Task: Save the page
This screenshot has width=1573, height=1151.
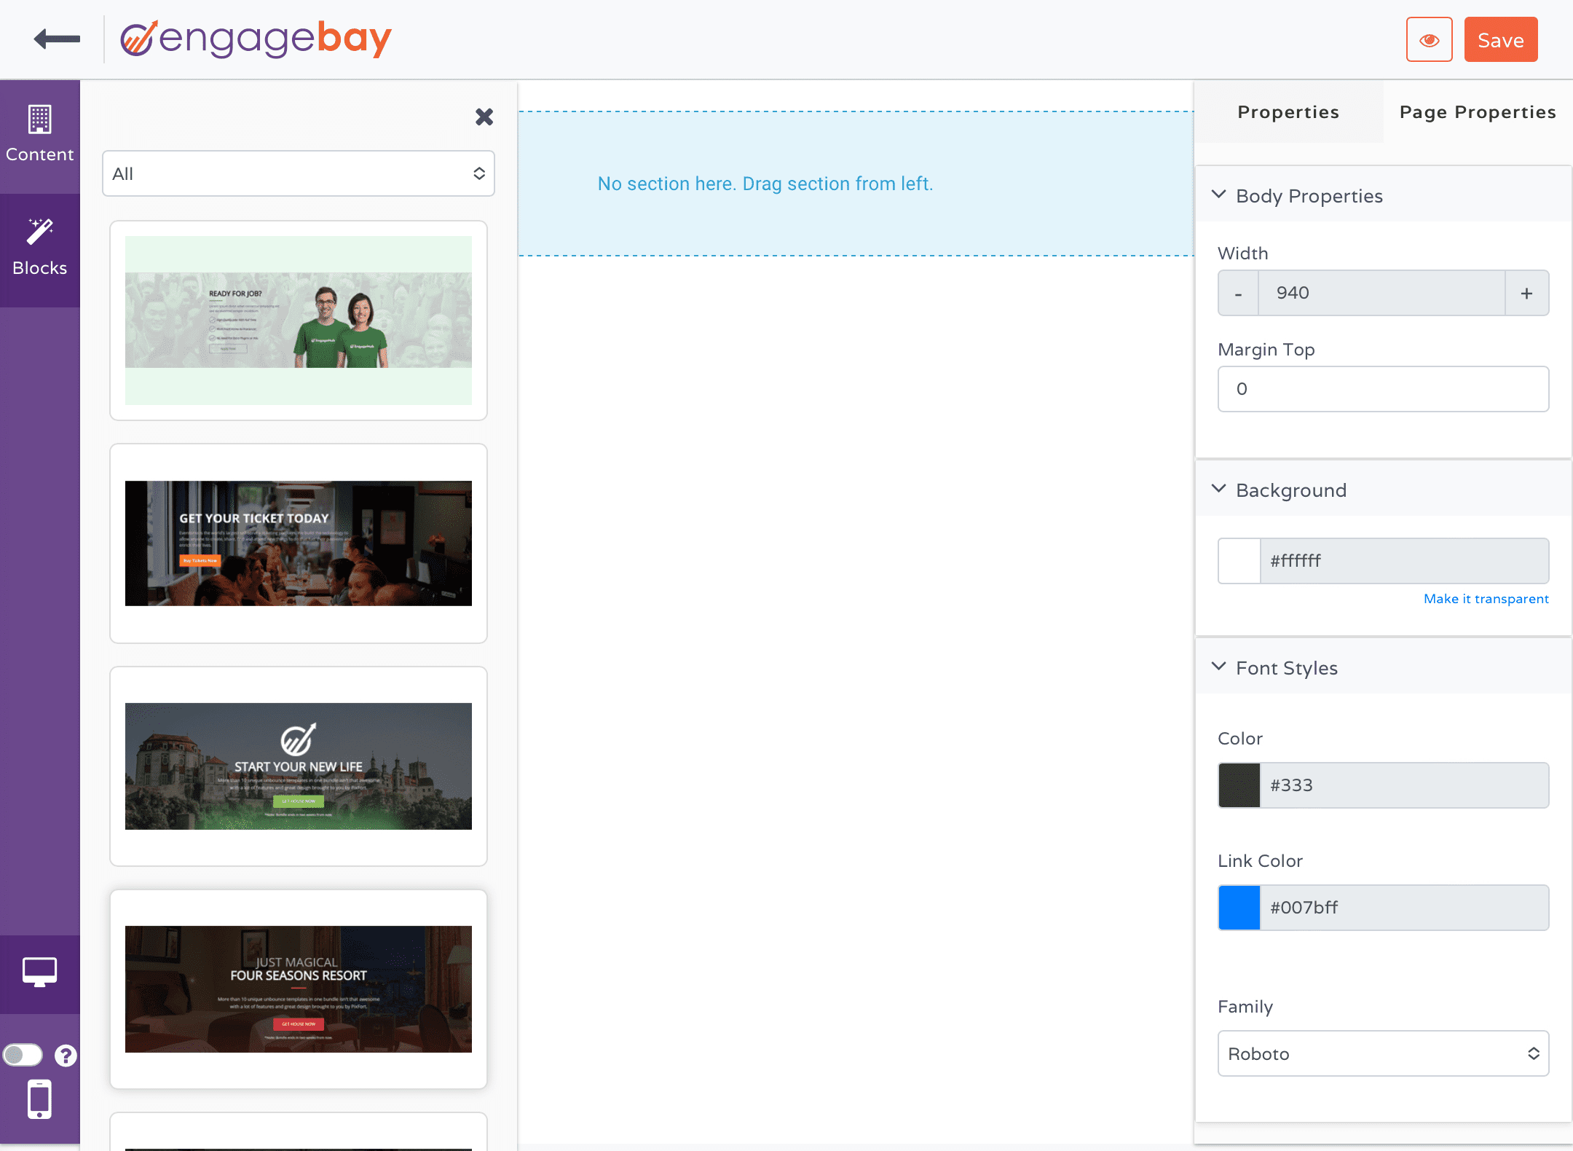Action: pyautogui.click(x=1500, y=39)
